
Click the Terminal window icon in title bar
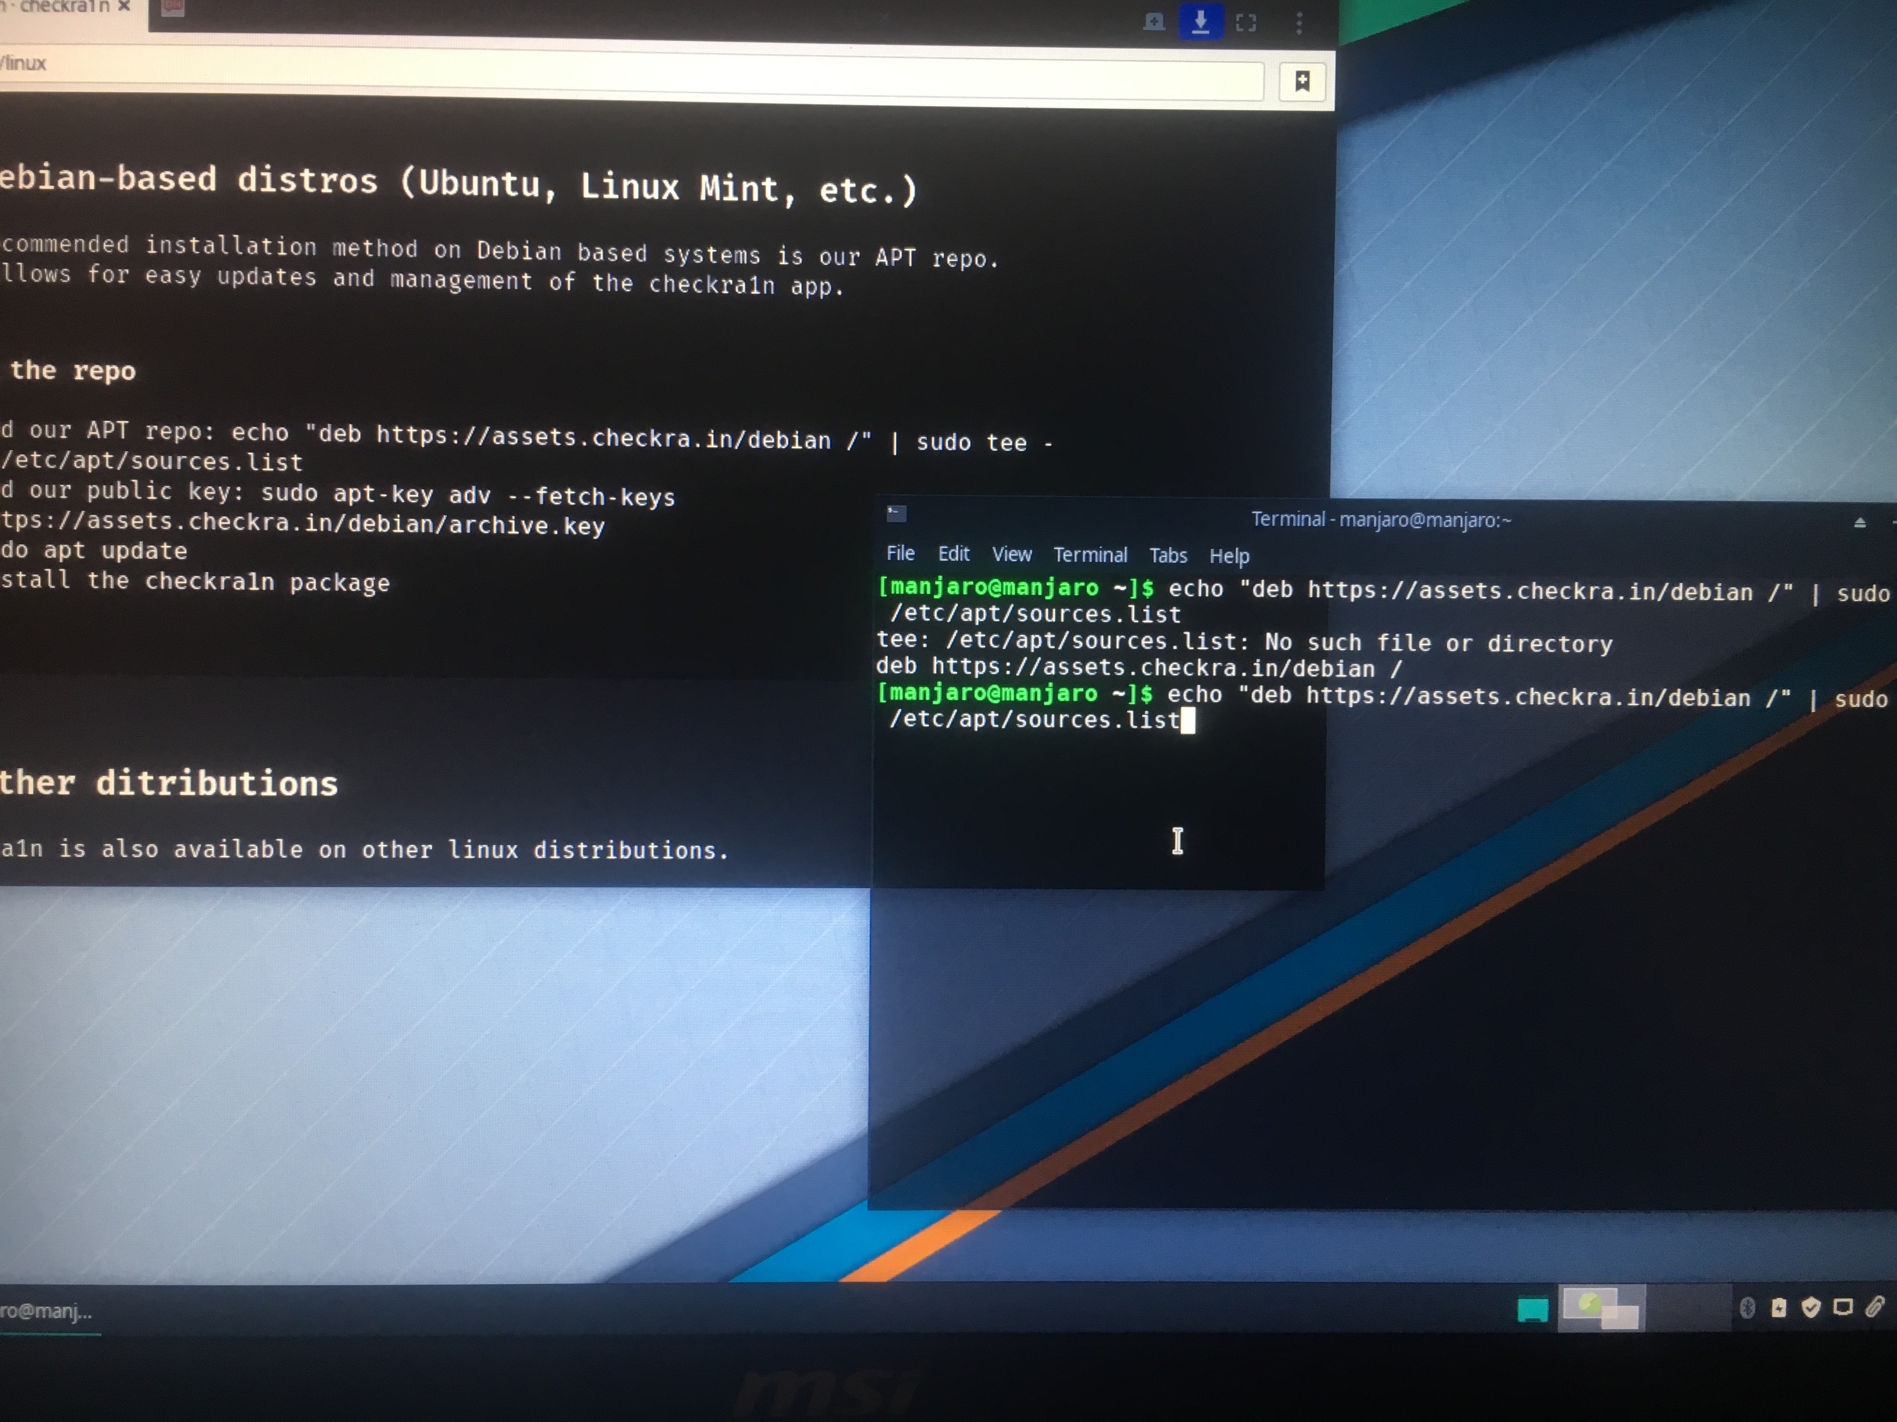[896, 513]
